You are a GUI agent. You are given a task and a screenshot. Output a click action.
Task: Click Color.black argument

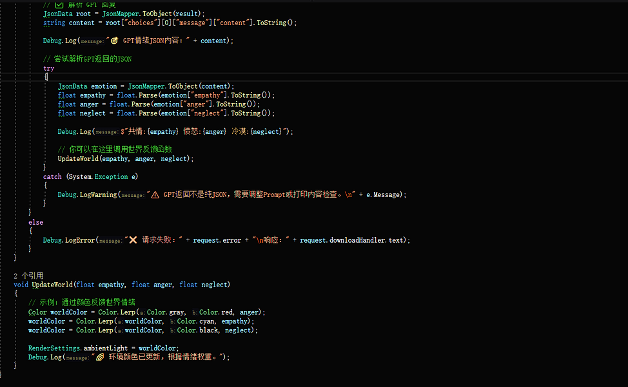197,330
